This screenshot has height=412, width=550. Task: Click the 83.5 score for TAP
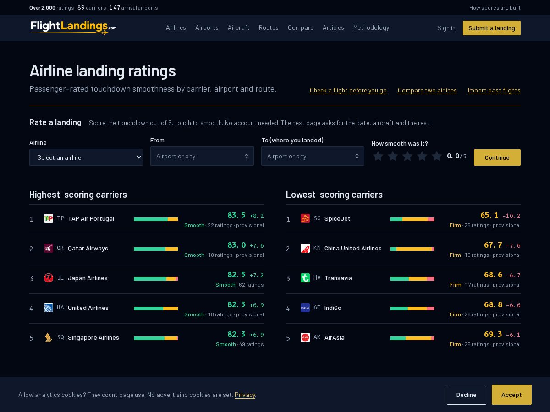236,215
